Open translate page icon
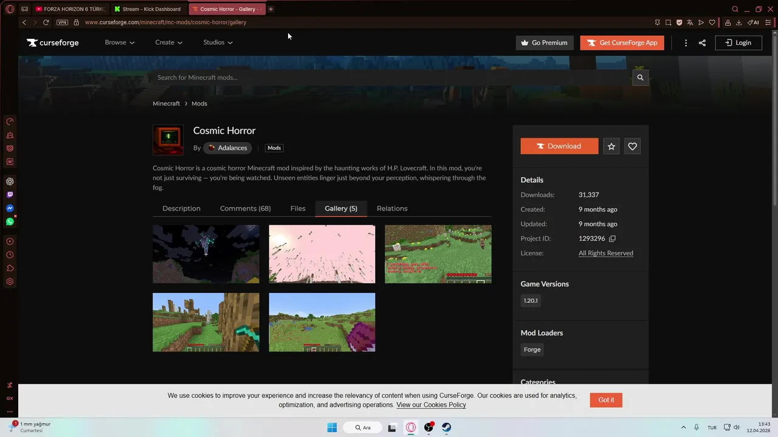Screen dimensions: 778x437 690,22
